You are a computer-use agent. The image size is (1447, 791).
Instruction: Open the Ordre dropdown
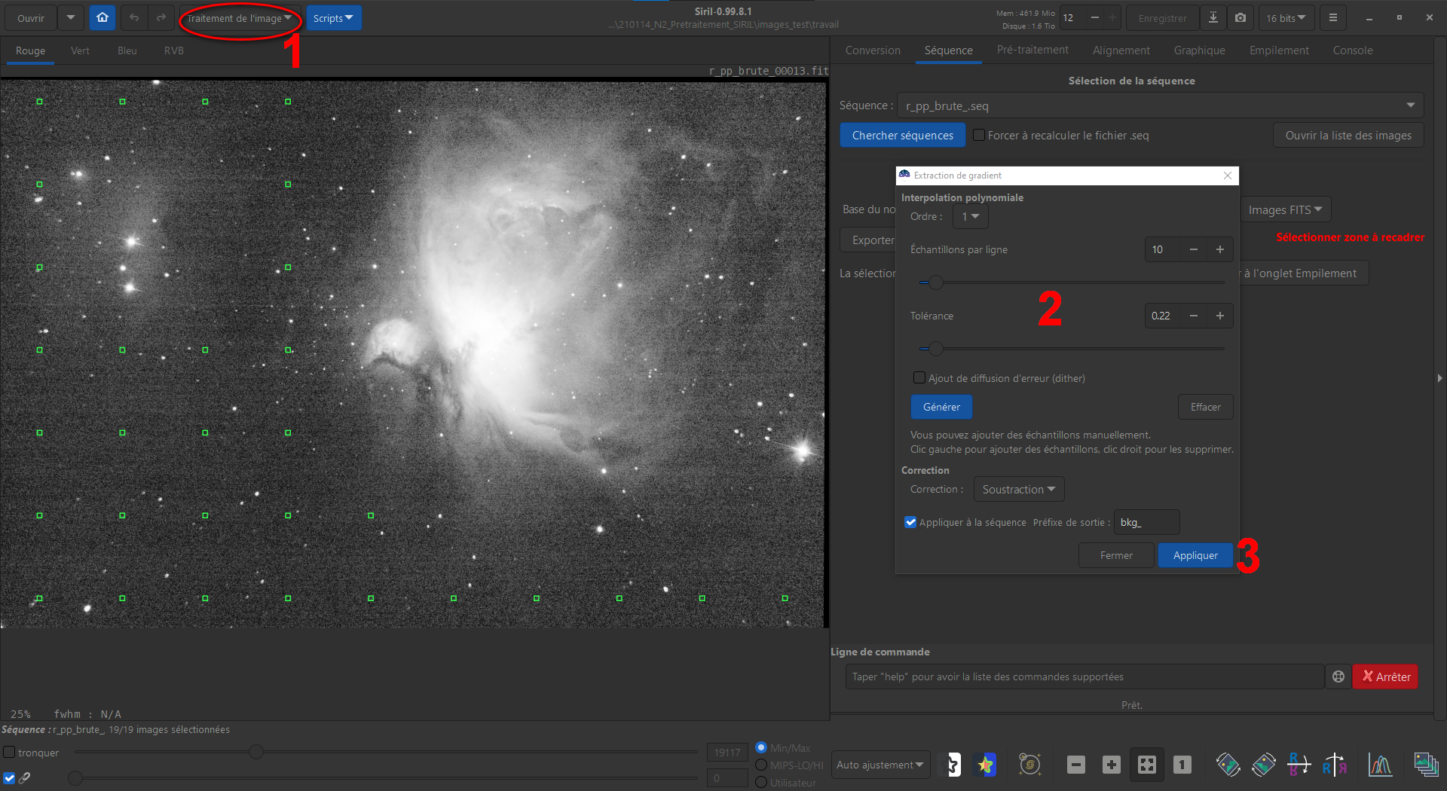pyautogui.click(x=970, y=216)
